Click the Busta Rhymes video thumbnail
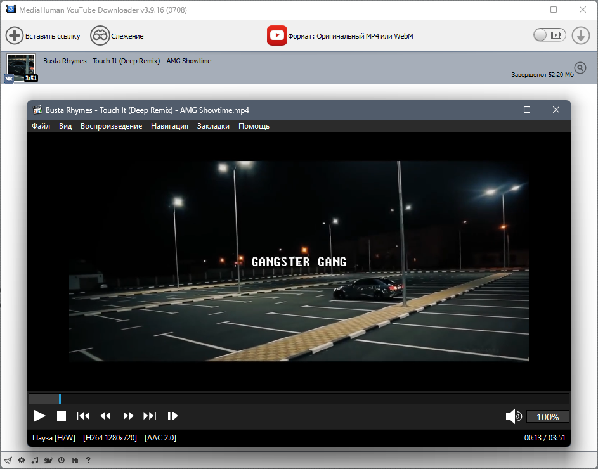Viewport: 598px width, 469px height. (x=21, y=67)
